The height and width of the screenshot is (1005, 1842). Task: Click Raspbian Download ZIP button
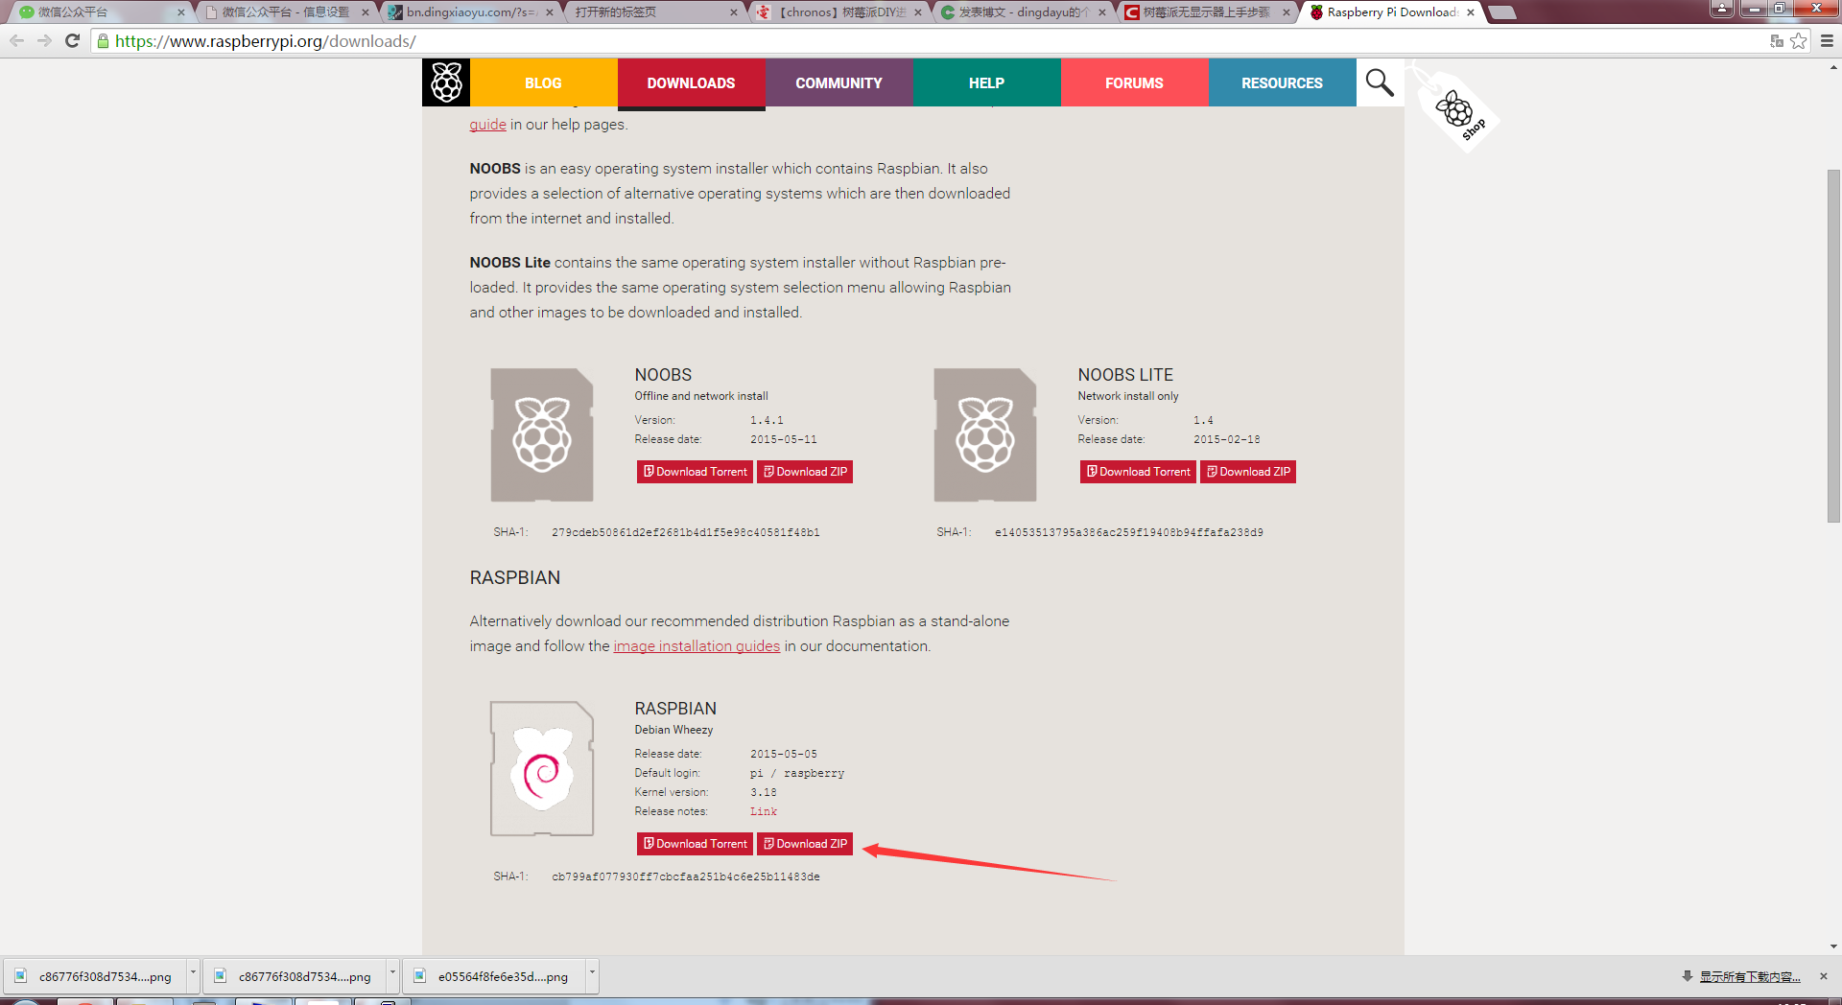(x=805, y=844)
